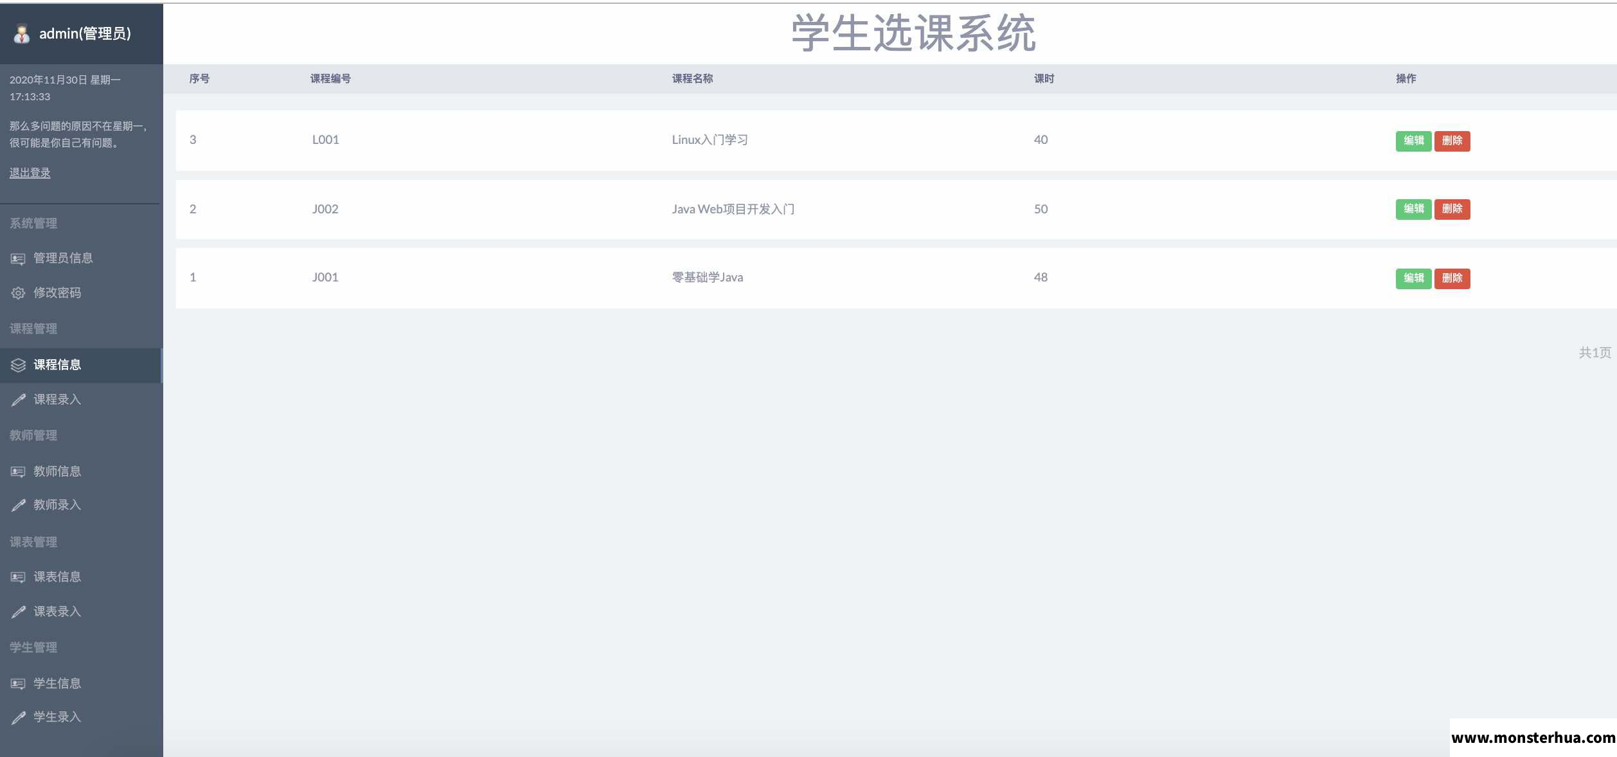Click the gear icon beside 修改密码
Screen dimensions: 1617x757
18,293
